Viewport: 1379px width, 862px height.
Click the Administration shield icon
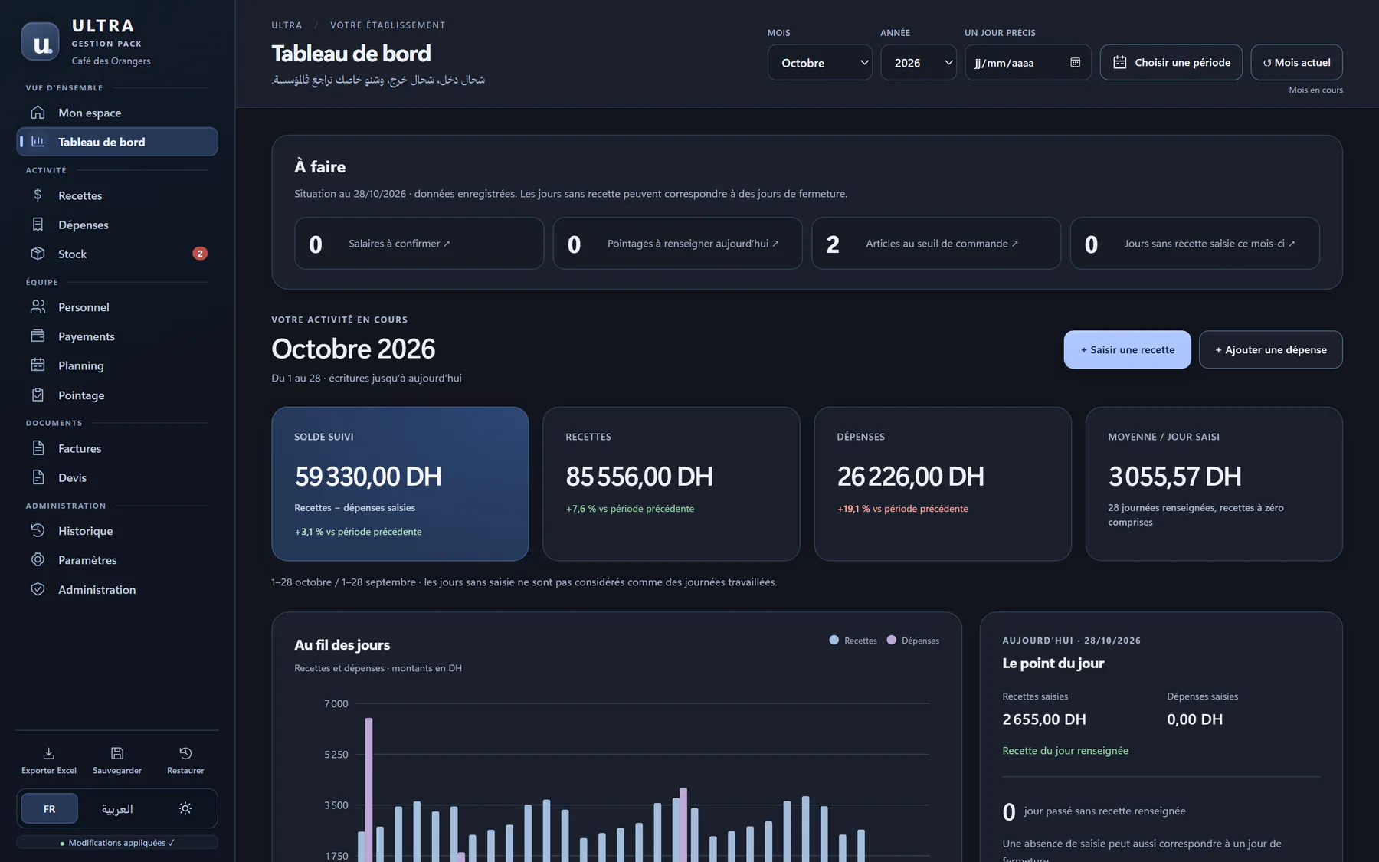38,589
